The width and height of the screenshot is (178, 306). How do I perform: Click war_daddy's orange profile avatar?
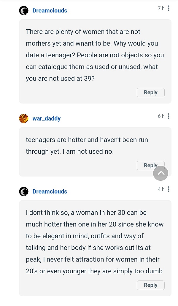24,118
